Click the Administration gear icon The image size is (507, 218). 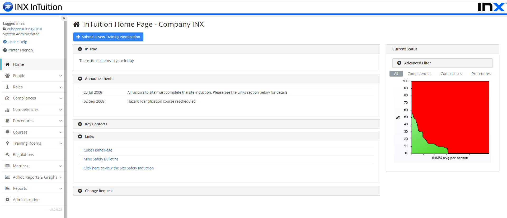(x=7, y=200)
